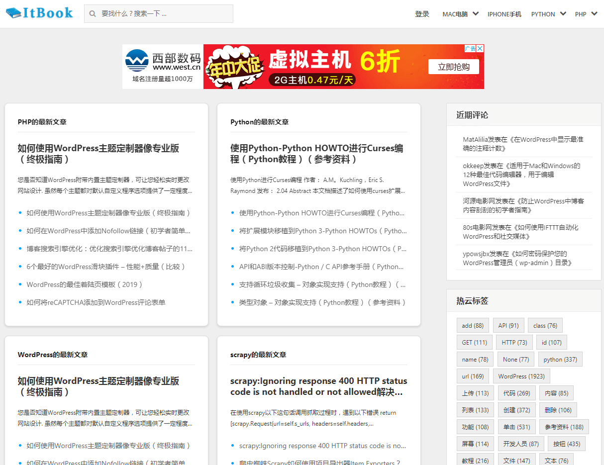Click the 立即抢购 button in banner
The width and height of the screenshot is (604, 465).
(x=453, y=67)
